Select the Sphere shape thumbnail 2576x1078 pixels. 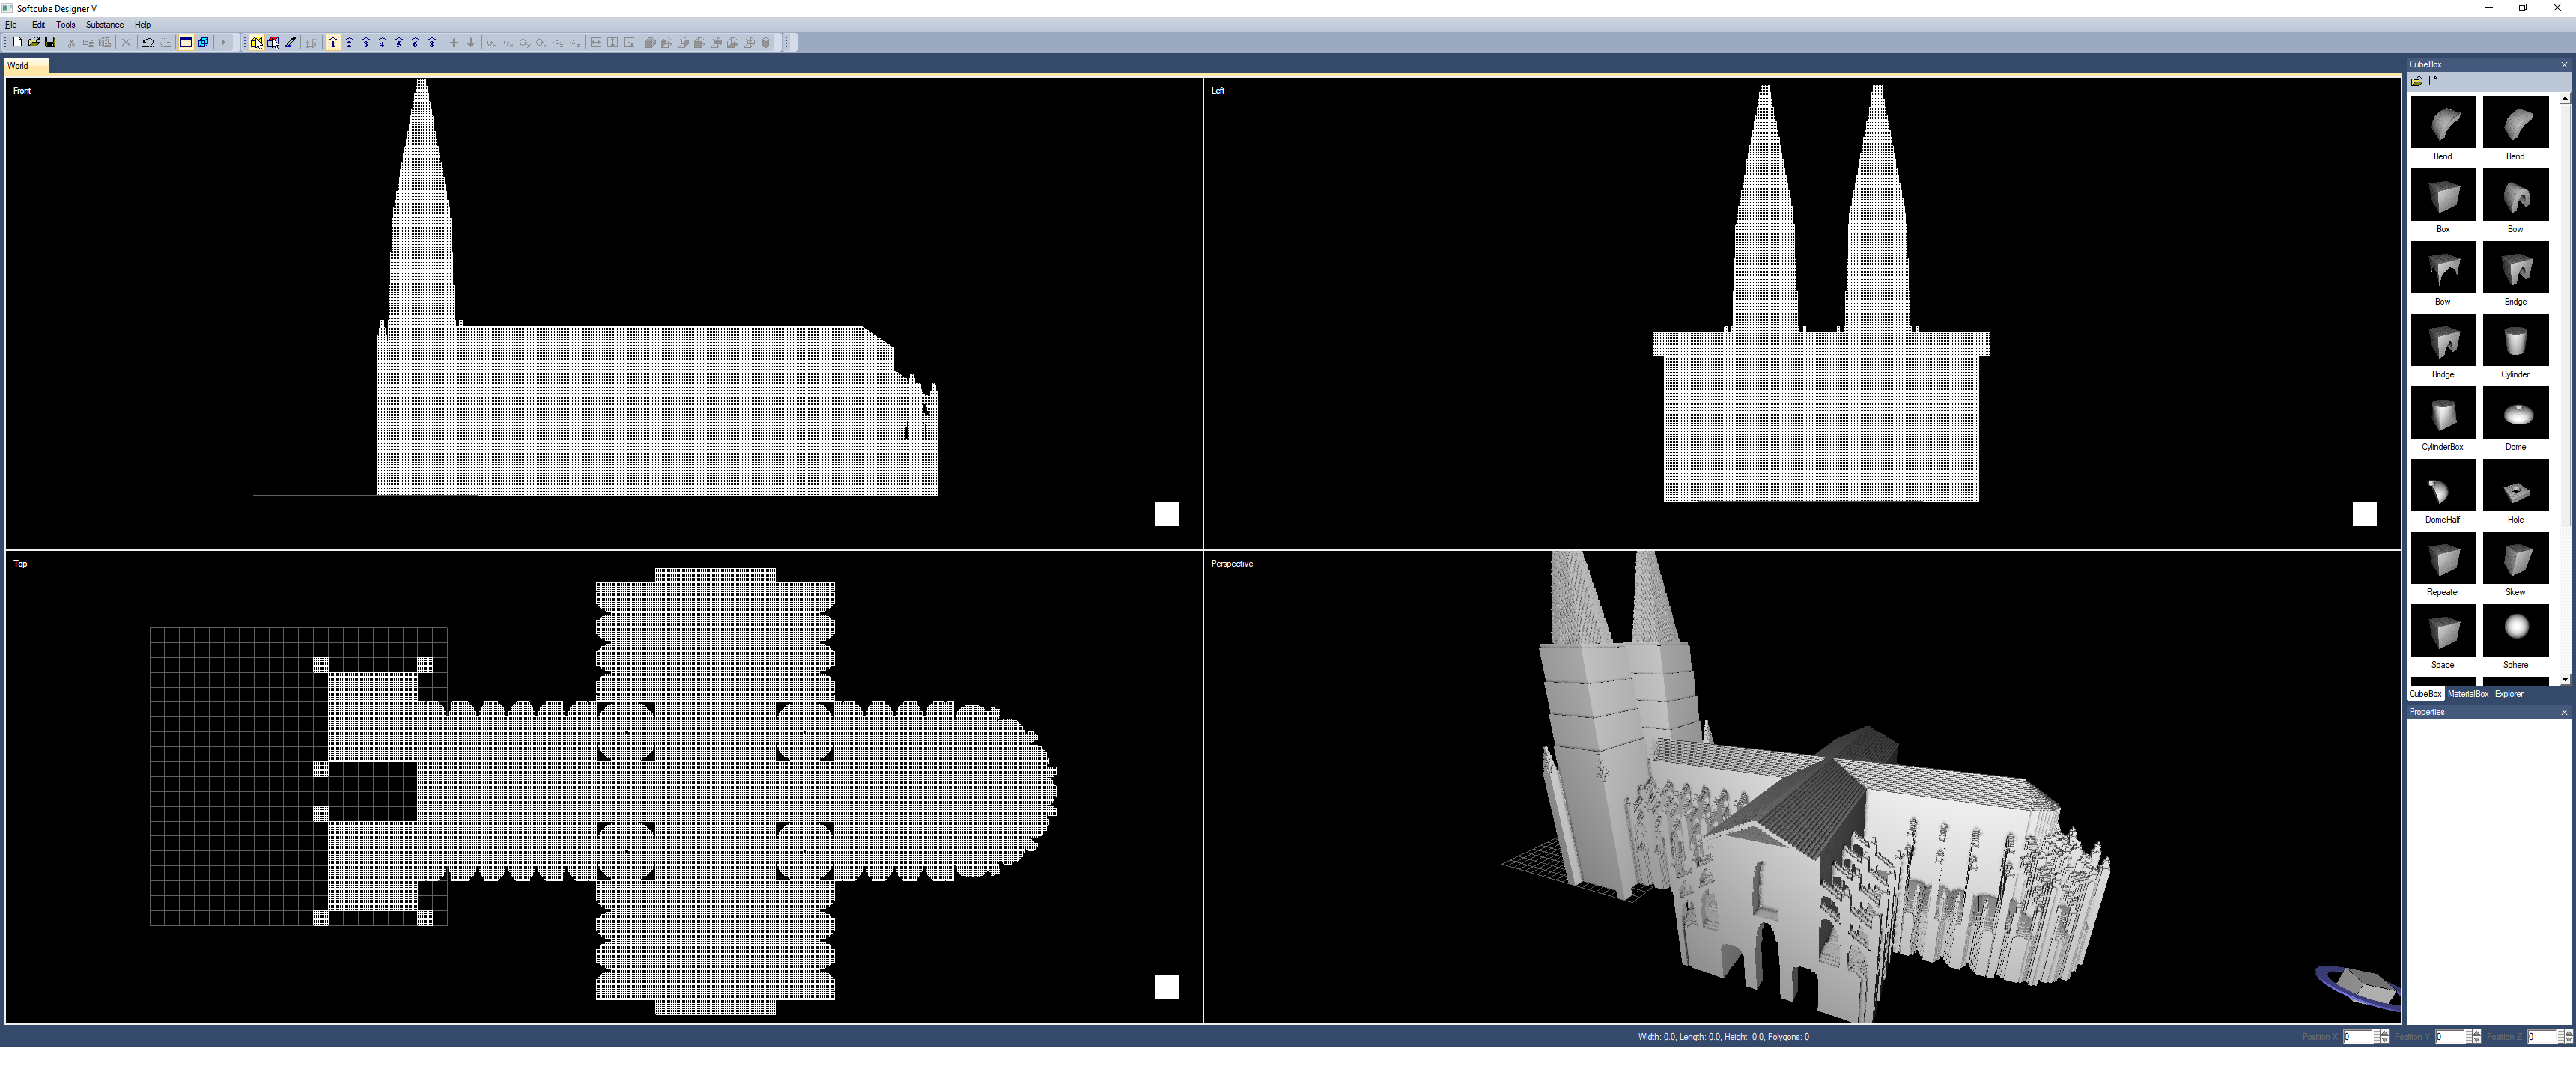pyautogui.click(x=2515, y=630)
